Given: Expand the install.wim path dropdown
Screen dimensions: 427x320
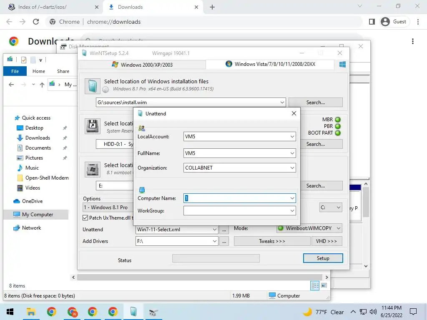Looking at the screenshot, I should coord(282,102).
